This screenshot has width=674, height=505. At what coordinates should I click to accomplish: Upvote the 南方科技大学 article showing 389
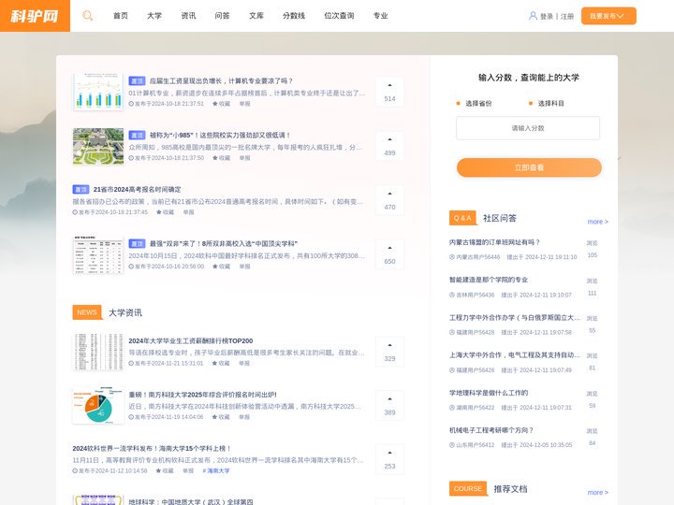pyautogui.click(x=389, y=406)
